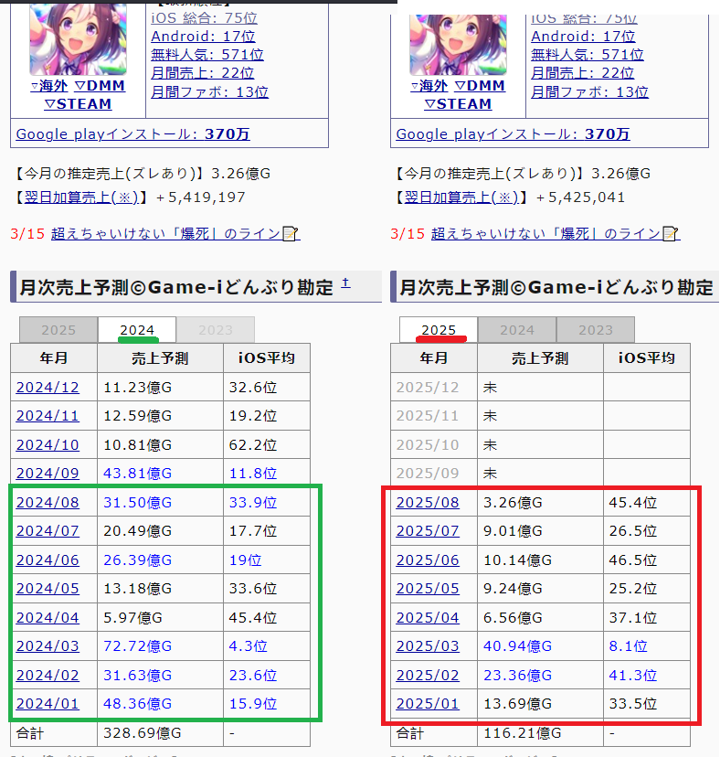The image size is (720, 757).
Task: Open the 2025/06 month link
Action: click(x=428, y=560)
